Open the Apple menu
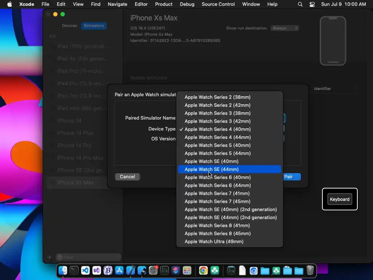The height and width of the screenshot is (280, 373). (x=9, y=4)
